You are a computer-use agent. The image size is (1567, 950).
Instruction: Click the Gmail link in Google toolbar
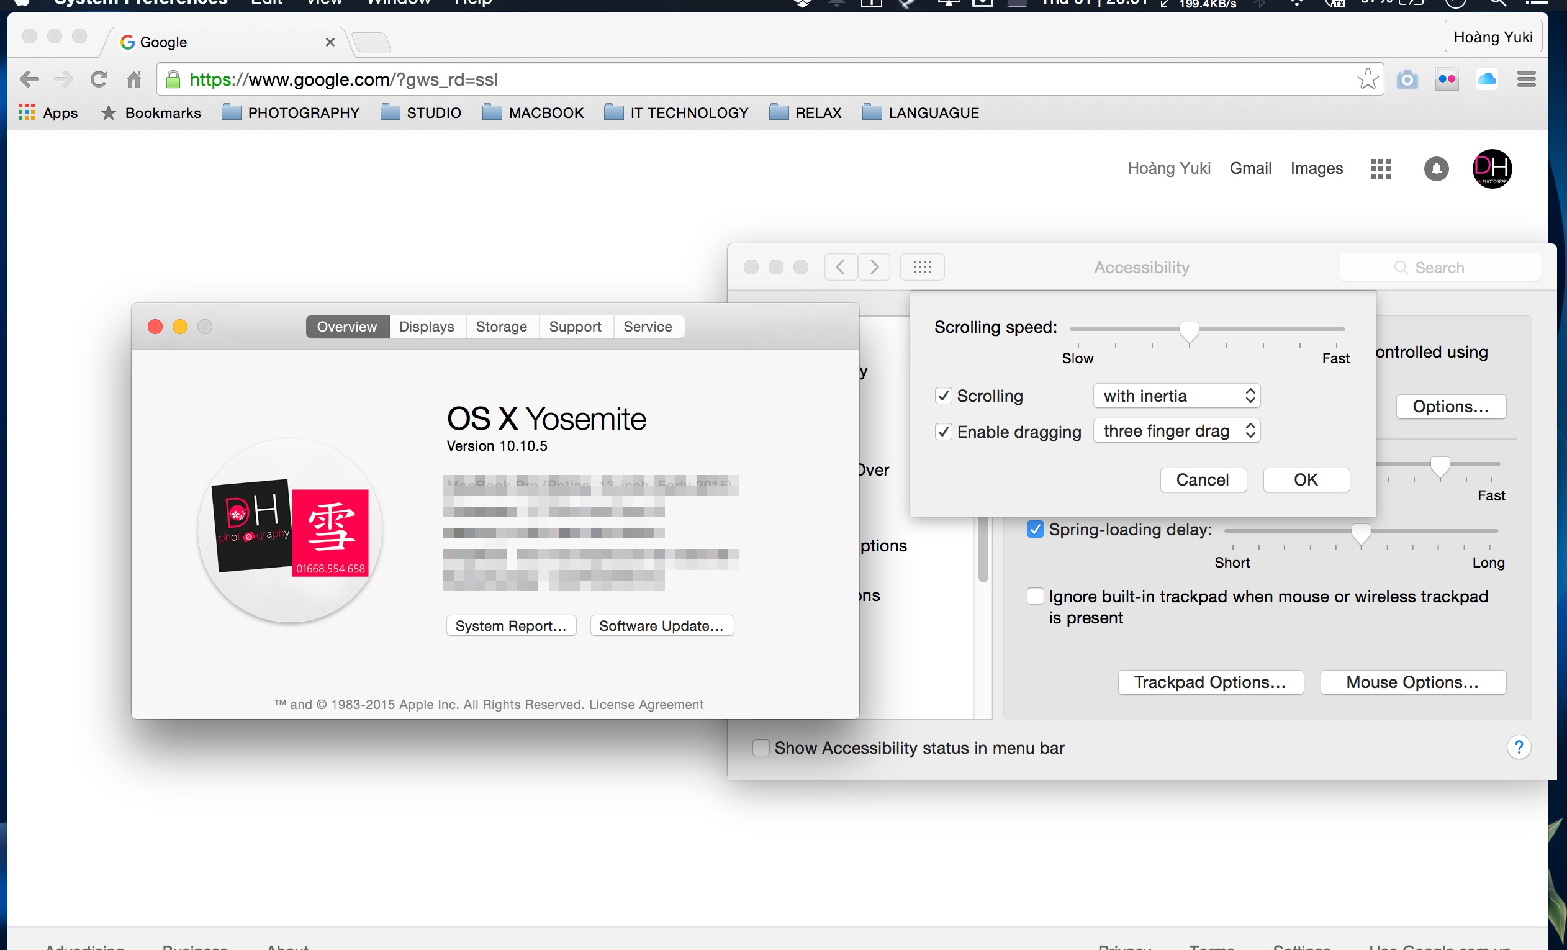tap(1249, 168)
